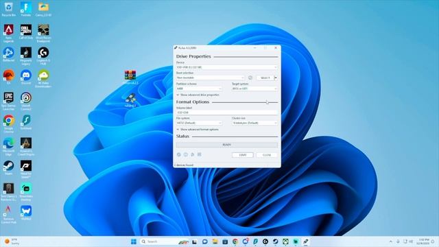Show the Rufus log icon

point(200,154)
